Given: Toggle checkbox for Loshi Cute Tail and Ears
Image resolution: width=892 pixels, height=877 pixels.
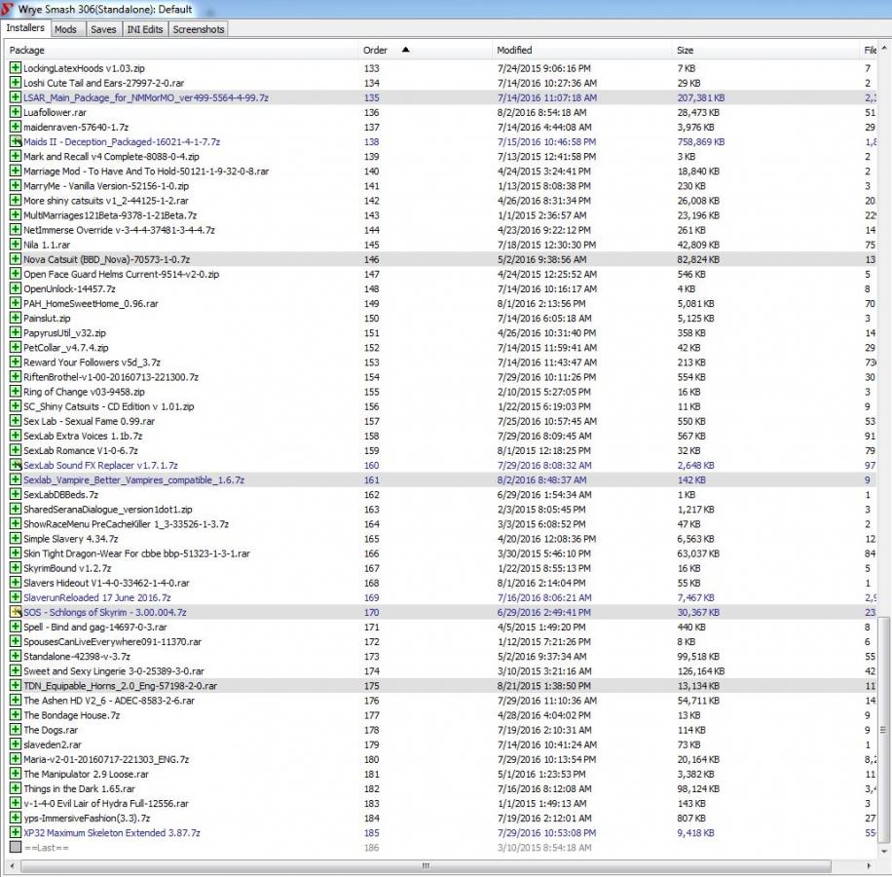Looking at the screenshot, I should click(16, 83).
